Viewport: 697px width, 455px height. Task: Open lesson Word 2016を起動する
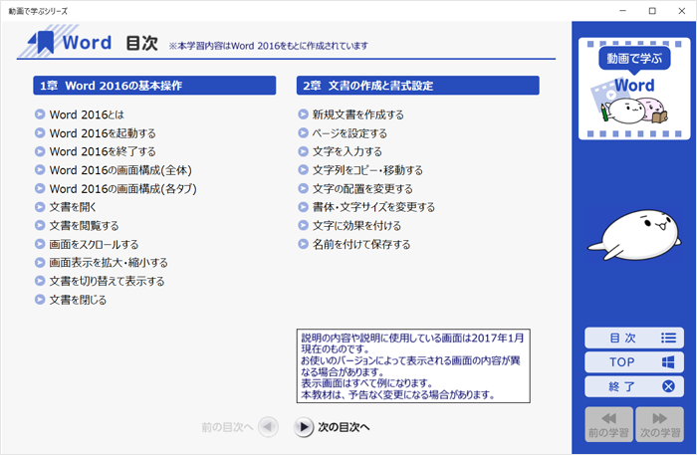pyautogui.click(x=103, y=132)
